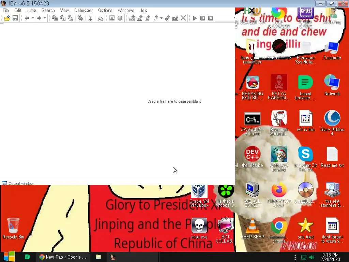Select the DEV C++ 'the hilda ide' icon

click(x=253, y=157)
